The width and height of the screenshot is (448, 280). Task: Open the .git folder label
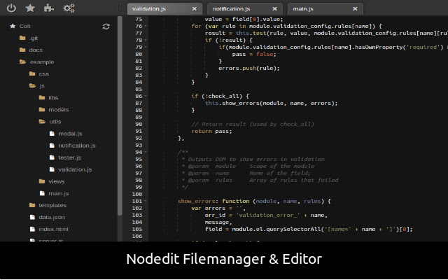click(x=34, y=38)
